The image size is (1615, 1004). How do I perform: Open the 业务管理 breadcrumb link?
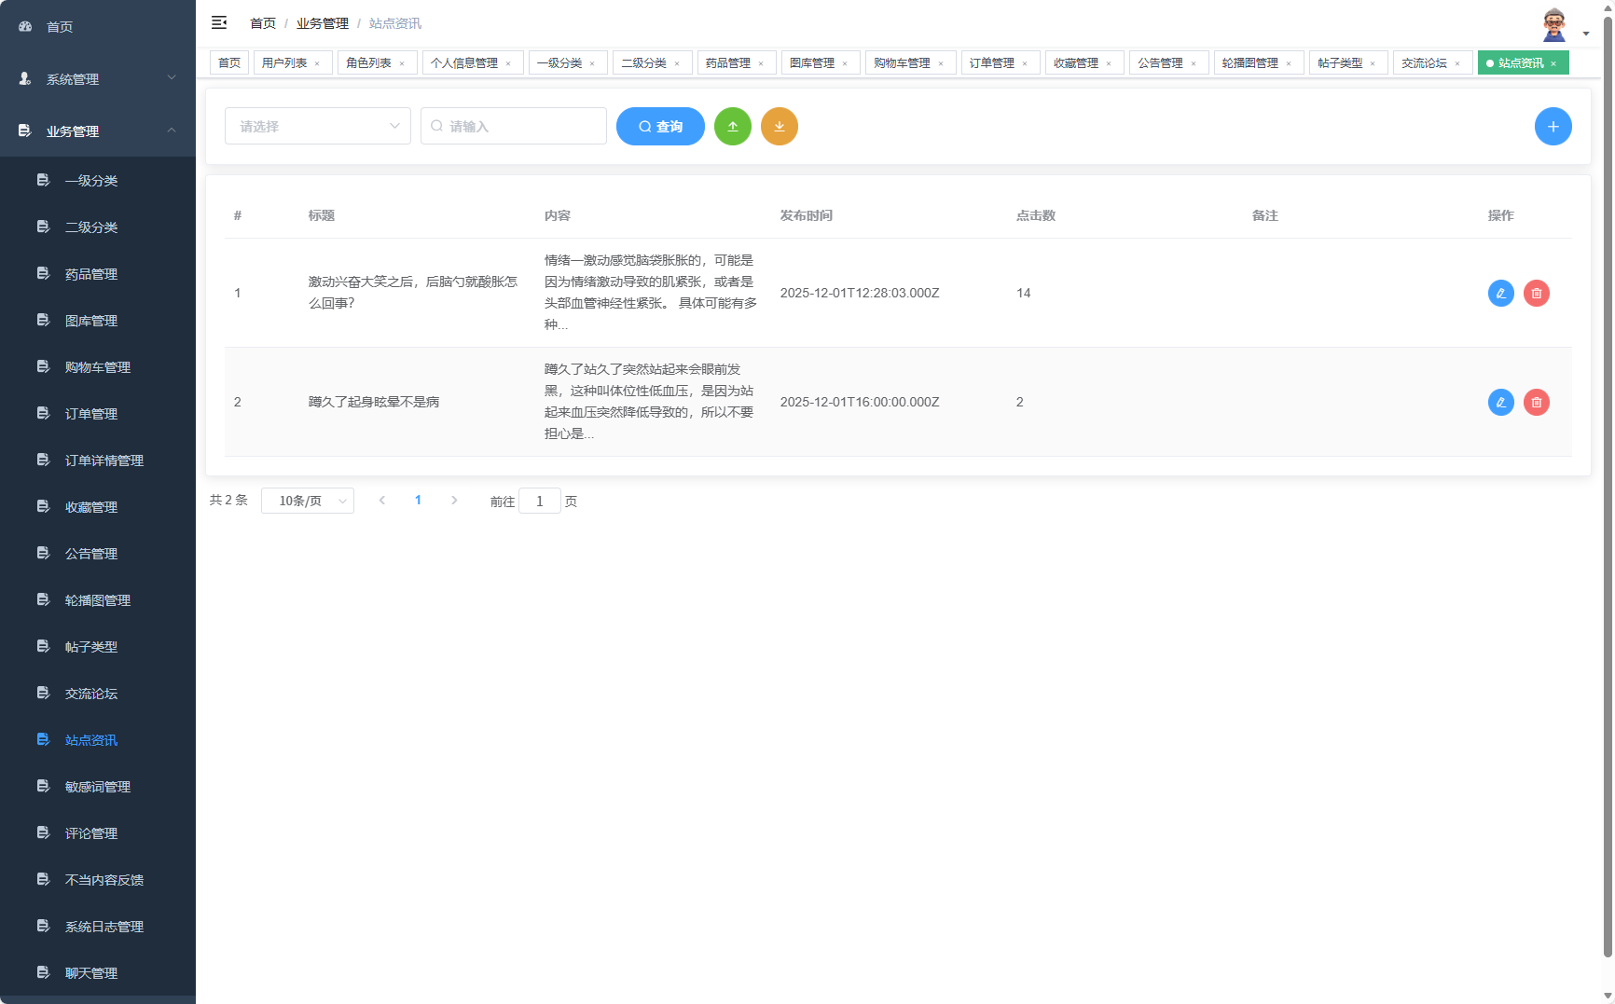click(322, 22)
